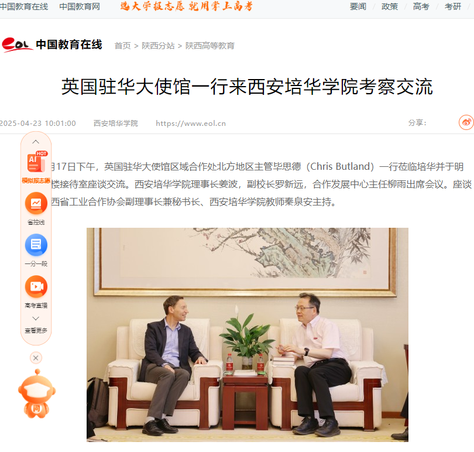
Task: Click 陕西高等教育 breadcrumb link
Action: click(x=210, y=46)
